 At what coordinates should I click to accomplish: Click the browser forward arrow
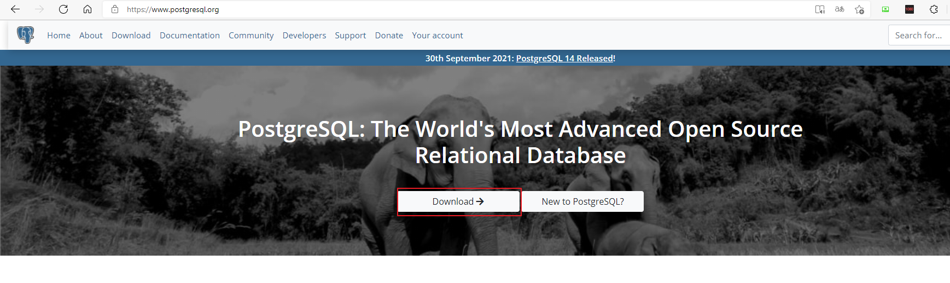click(39, 9)
